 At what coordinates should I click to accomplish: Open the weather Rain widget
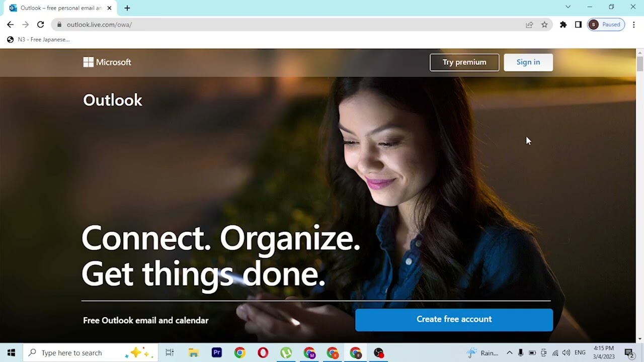pyautogui.click(x=482, y=352)
